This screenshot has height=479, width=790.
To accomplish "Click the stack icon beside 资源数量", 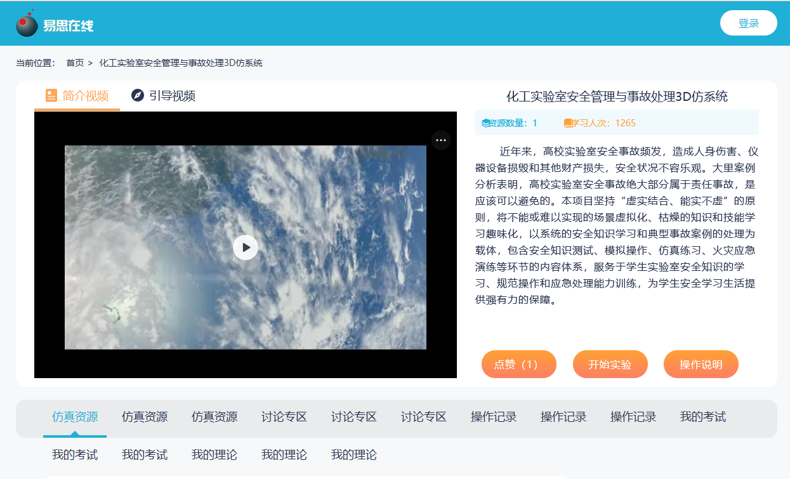I will coord(485,123).
